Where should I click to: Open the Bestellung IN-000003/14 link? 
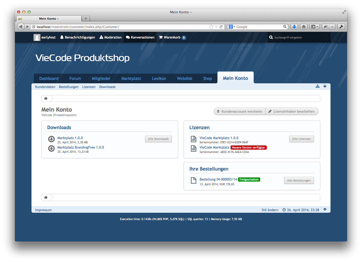tap(218, 179)
